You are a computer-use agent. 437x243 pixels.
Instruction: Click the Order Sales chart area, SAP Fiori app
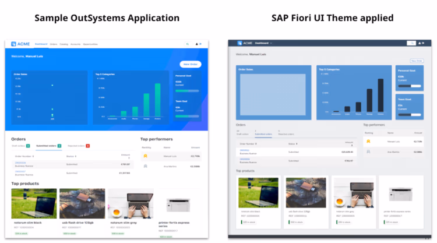273,95
